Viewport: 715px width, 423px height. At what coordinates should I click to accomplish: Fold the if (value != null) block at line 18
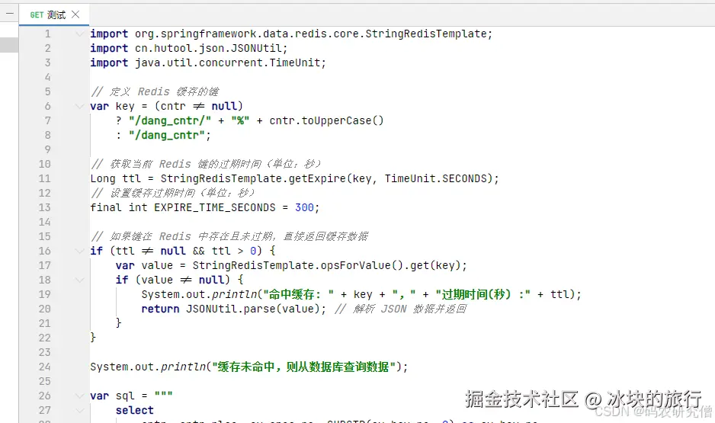80,280
